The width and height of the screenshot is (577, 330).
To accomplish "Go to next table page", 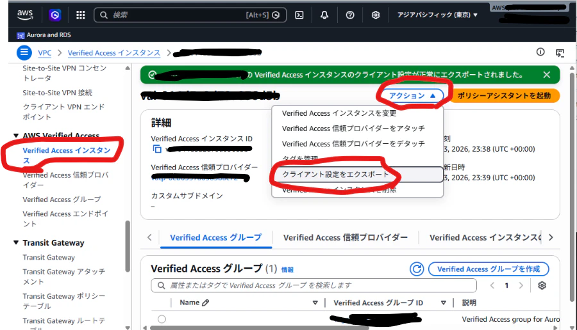I will point(521,285).
